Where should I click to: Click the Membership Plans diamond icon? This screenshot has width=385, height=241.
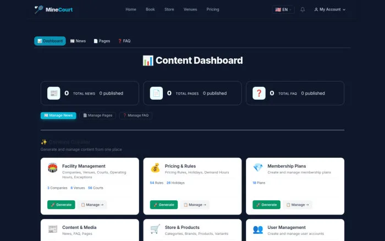258,168
